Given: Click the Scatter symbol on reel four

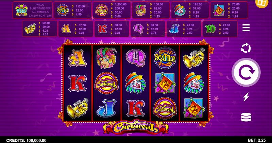Looking at the screenshot, I should point(165,58).
